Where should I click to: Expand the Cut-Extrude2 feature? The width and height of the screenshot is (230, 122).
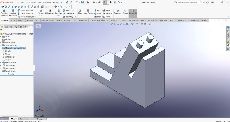click(1, 68)
